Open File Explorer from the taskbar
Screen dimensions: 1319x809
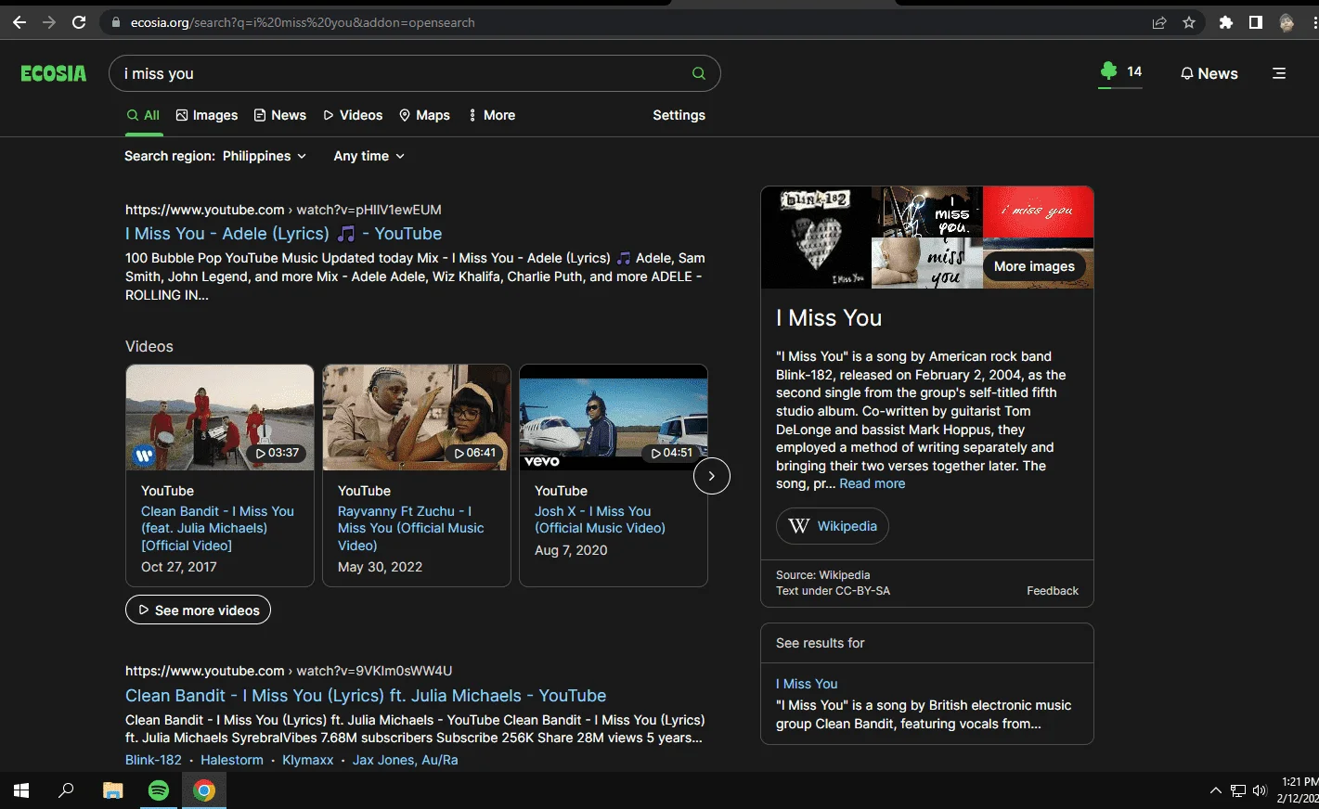click(113, 790)
